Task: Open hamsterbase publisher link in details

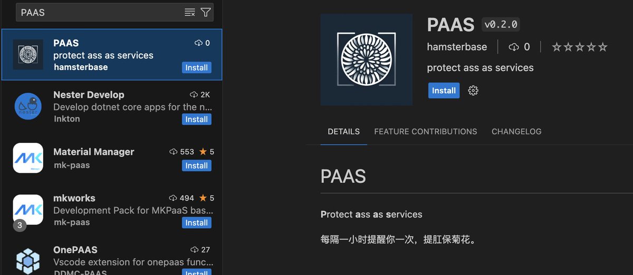Action: (x=457, y=47)
